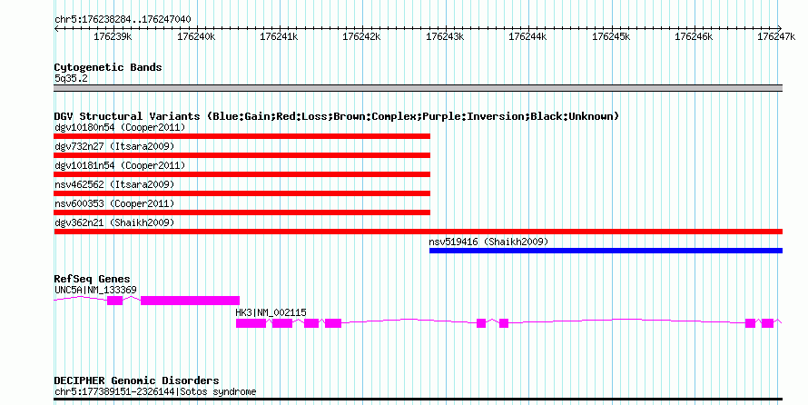Click the large UNC5A exon block
The width and height of the screenshot is (808, 405).
(190, 301)
